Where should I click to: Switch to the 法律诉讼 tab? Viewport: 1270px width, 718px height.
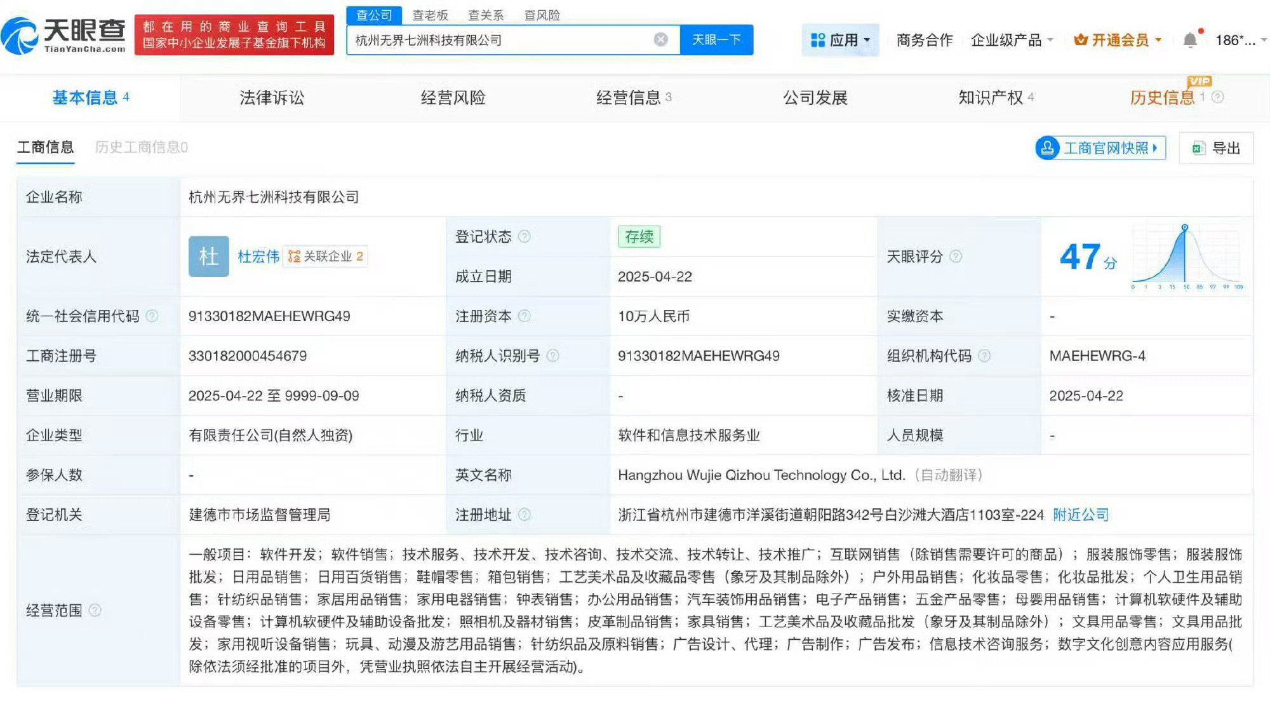tap(272, 97)
